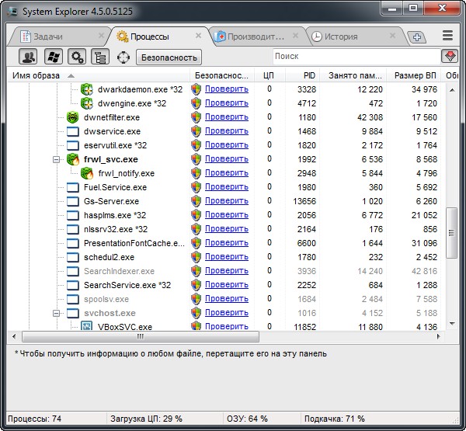Toggle the Windows system processes filter
Screen dimensions: 466x431
click(x=53, y=57)
